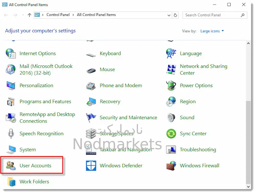Click the Windows Firewall link text
Viewport: 254px width, 192px height.
coord(199,166)
